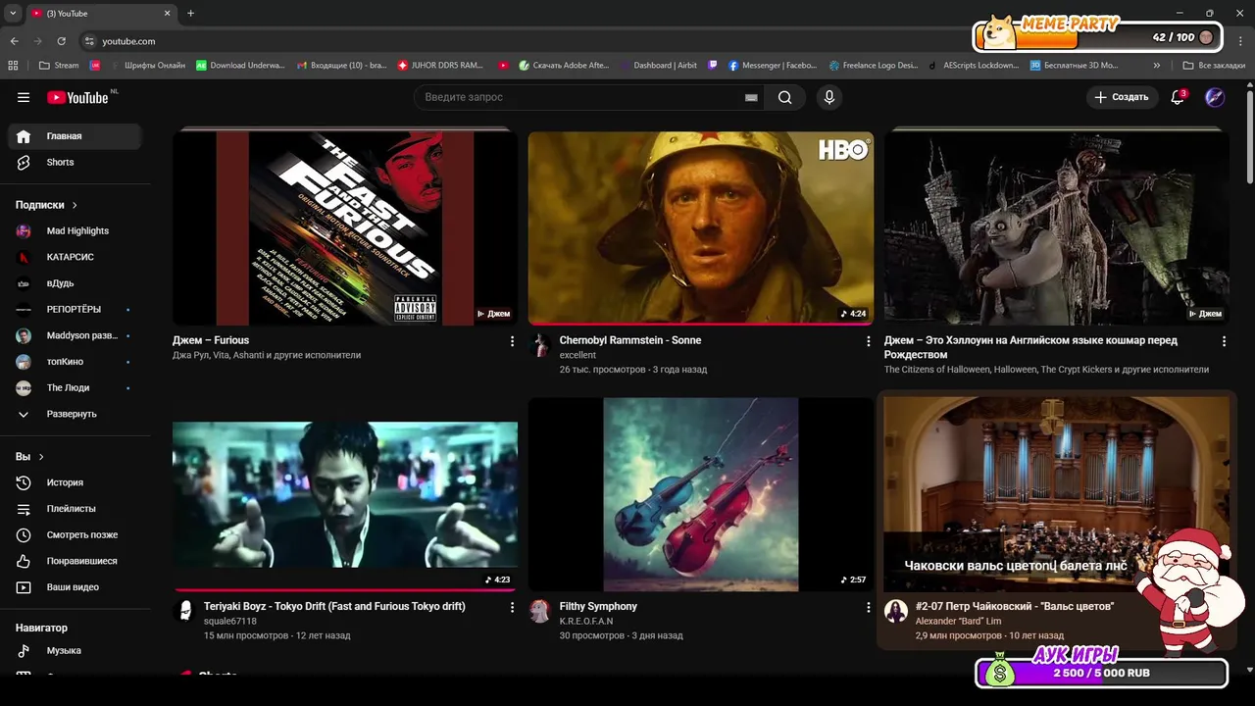Open Teriyaki Boyz Tokyo Drift thumbnail
This screenshot has height=706, width=1255.
(345, 494)
